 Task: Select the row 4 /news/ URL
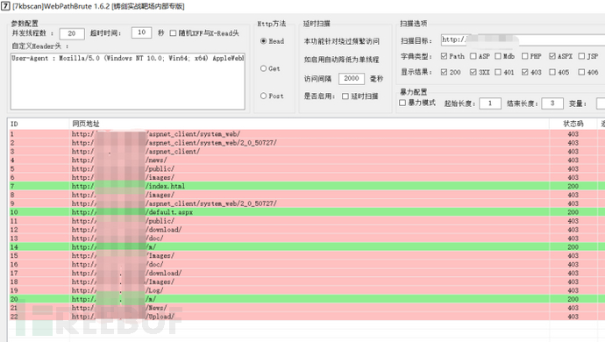(119, 160)
